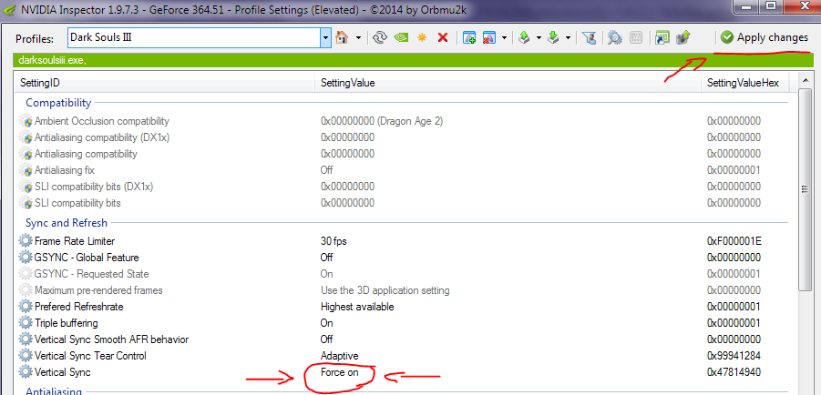
Task: Select the Frame Rate Limiter setting name
Action: tap(75, 241)
